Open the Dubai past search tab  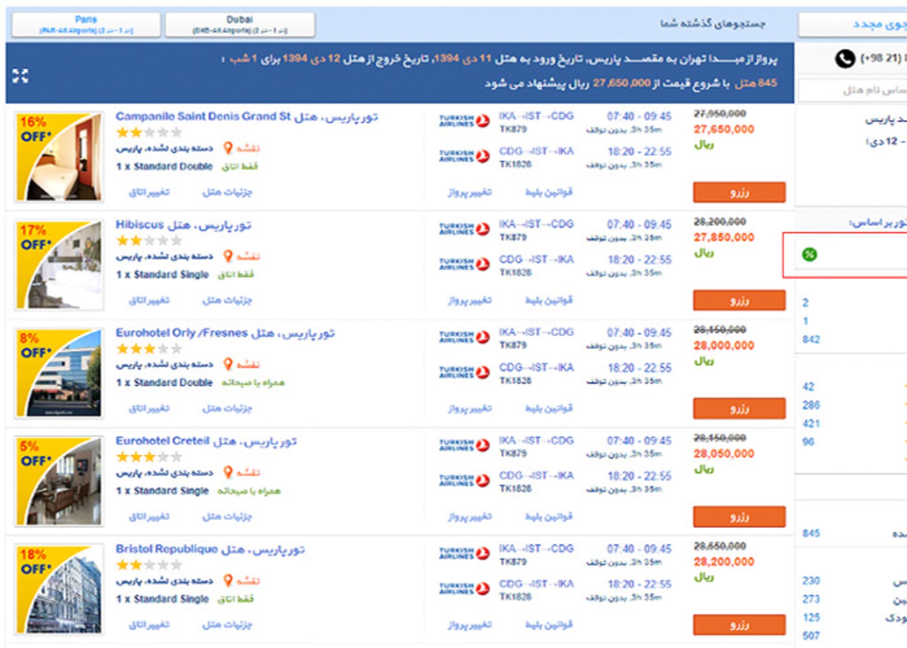(x=240, y=25)
